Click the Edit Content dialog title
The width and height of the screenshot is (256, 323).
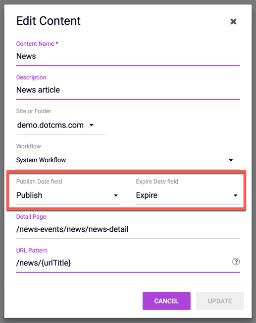49,21
